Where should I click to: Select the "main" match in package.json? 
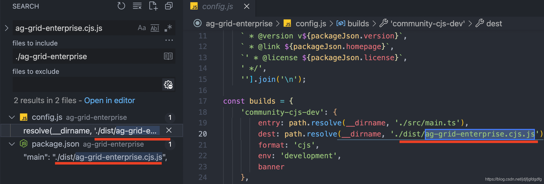(x=95, y=157)
